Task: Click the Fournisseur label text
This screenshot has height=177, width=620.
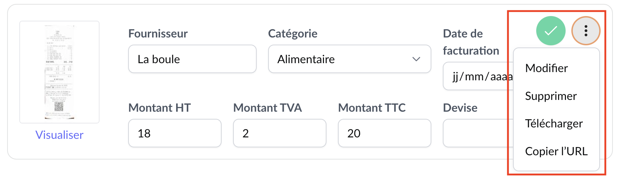Action: click(x=158, y=34)
